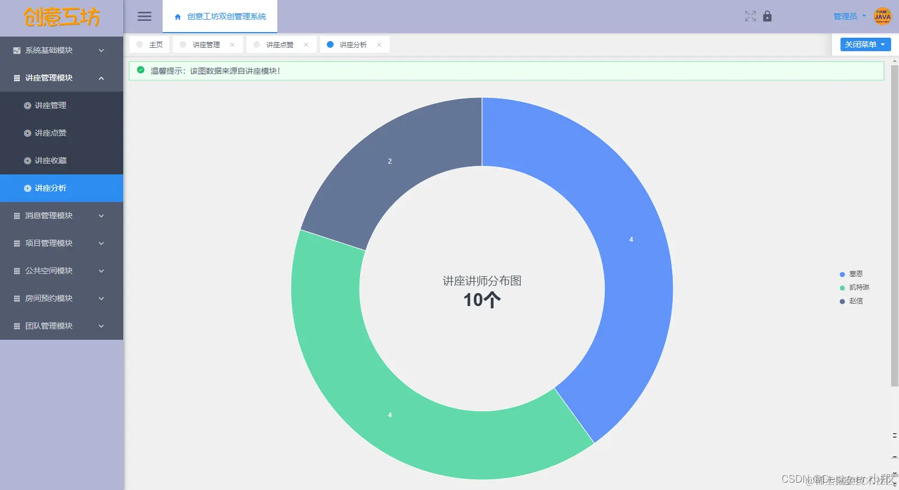The image size is (899, 490).
Task: Toggle the 赵信 legend entry
Action: click(851, 301)
